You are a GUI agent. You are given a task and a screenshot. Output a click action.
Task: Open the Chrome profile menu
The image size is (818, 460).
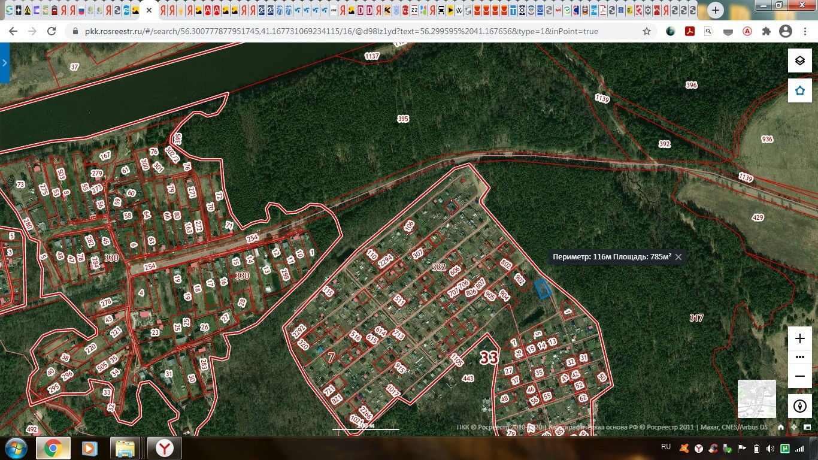786,31
